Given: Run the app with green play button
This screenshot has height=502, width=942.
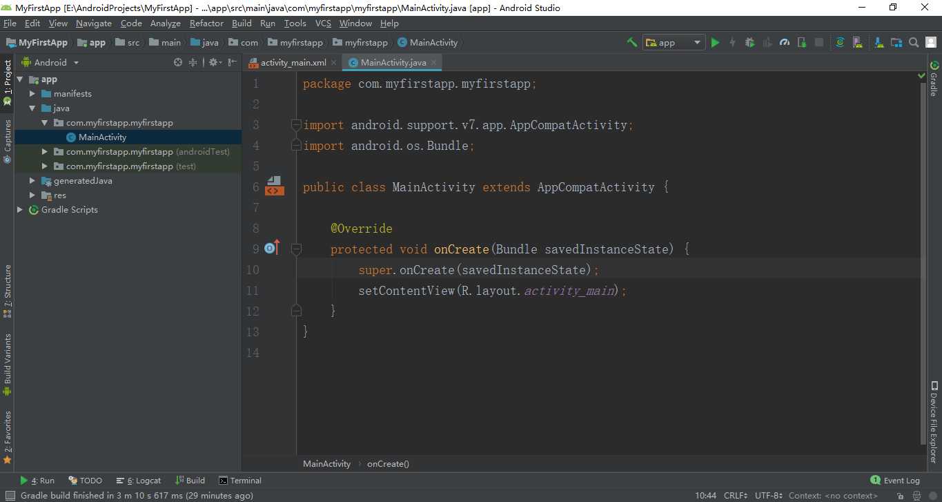Looking at the screenshot, I should [715, 43].
